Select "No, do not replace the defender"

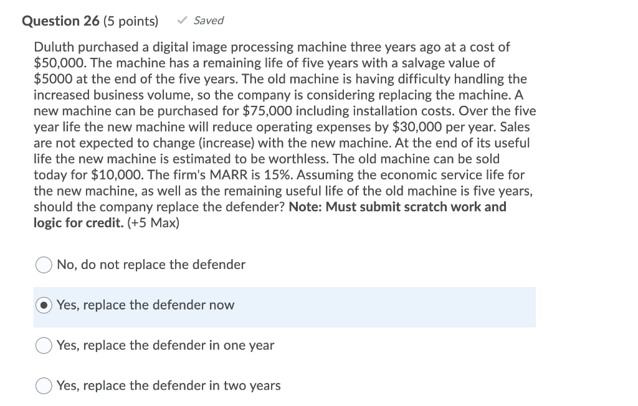[x=44, y=265]
